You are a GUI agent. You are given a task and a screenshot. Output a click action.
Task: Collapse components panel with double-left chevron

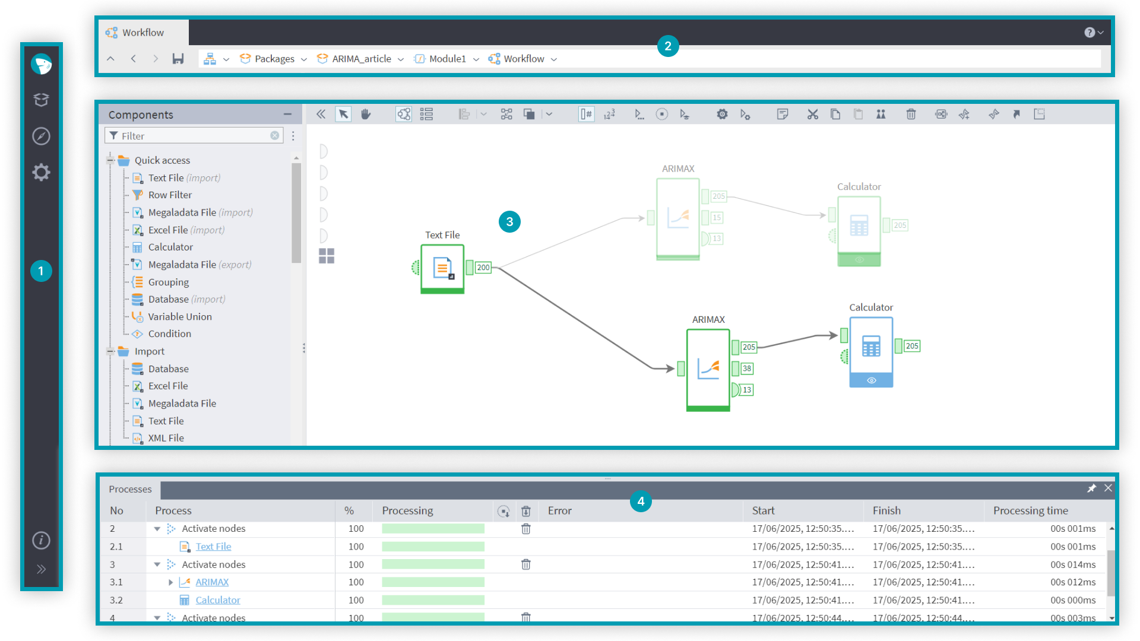[321, 114]
